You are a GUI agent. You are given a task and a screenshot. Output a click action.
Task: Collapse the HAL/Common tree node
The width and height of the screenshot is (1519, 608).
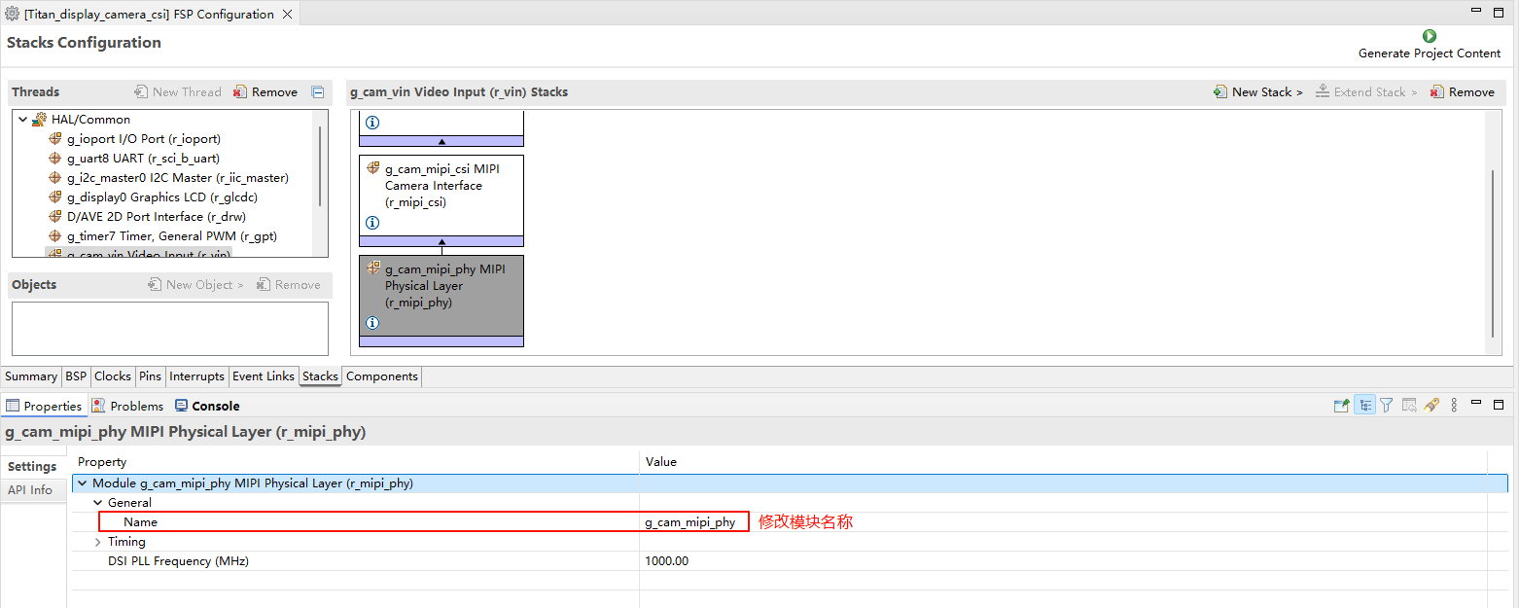click(x=22, y=120)
